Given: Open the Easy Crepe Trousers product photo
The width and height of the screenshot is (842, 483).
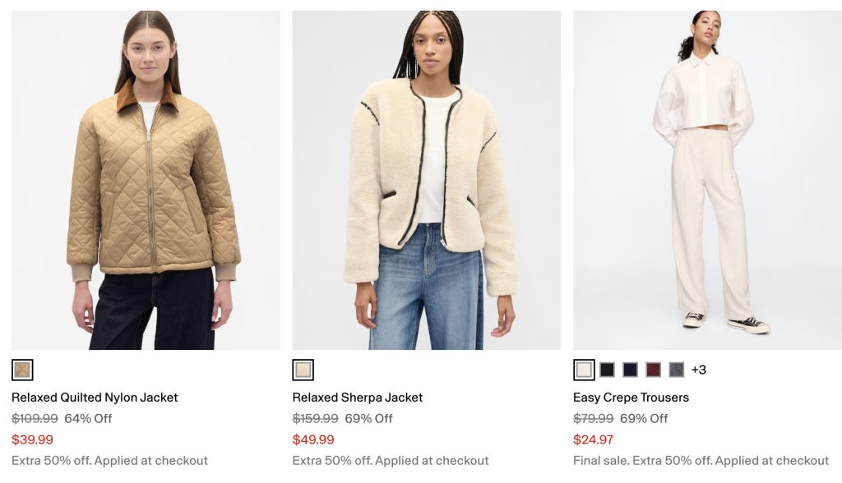Looking at the screenshot, I should coord(707,181).
